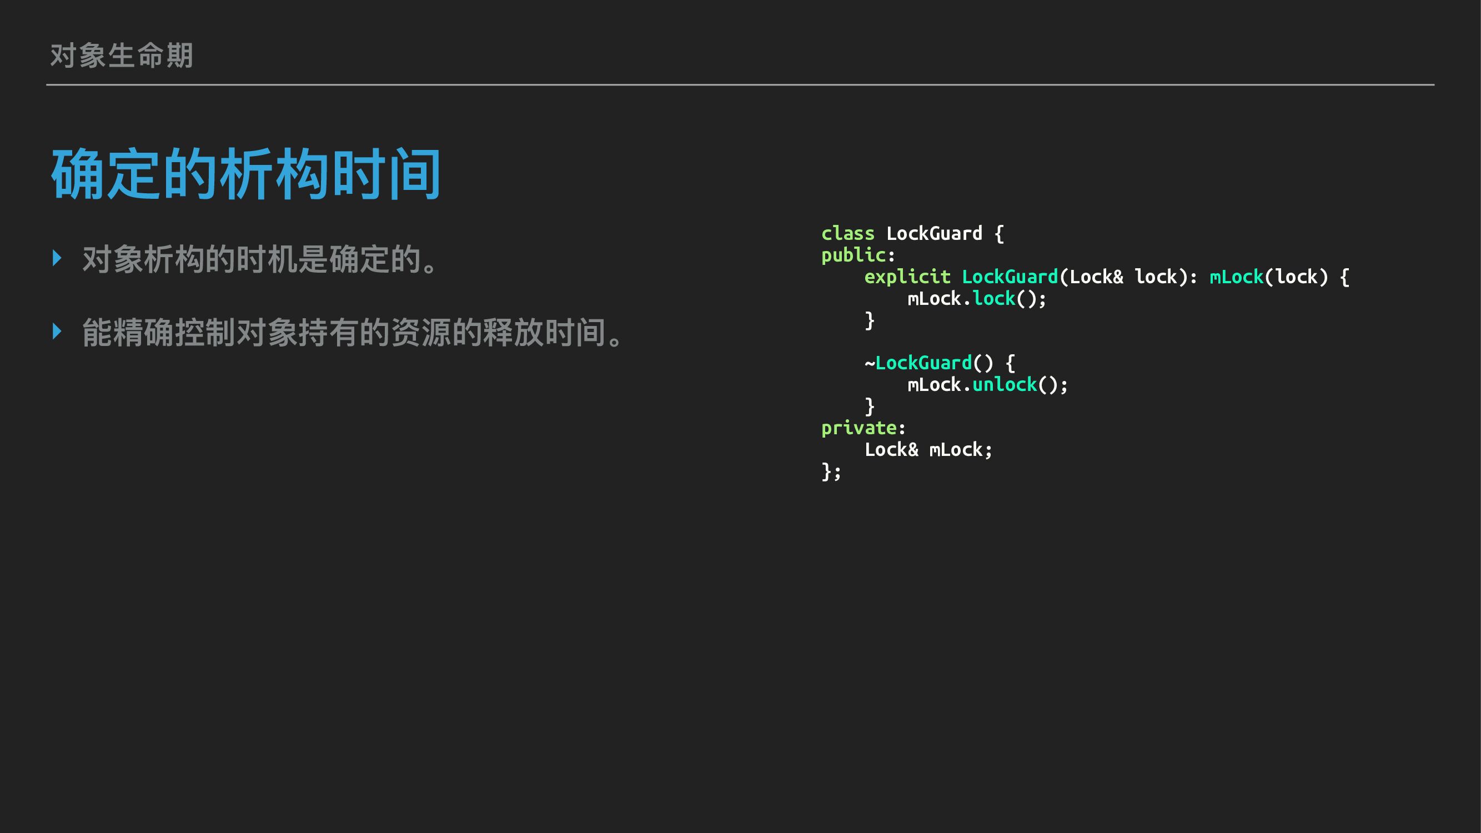This screenshot has height=833, width=1481.
Task: Click the mLock(lock) member initializer
Action: pos(1269,277)
